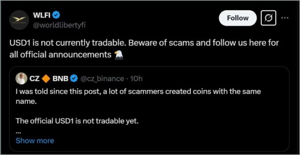Click the 10h timestamp on quoted post
This screenshot has width=300, height=155.
[136, 79]
